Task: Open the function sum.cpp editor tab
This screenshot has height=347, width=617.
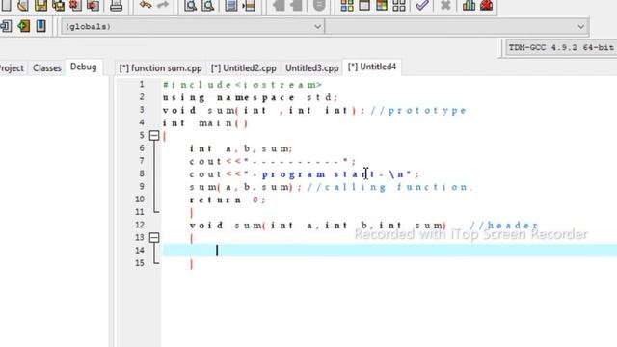Action: click(160, 68)
